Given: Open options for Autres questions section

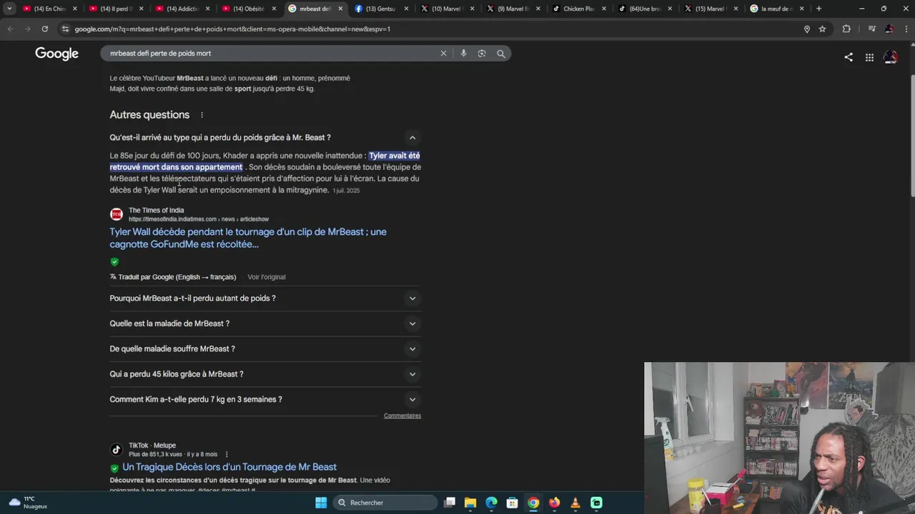Looking at the screenshot, I should click(202, 115).
